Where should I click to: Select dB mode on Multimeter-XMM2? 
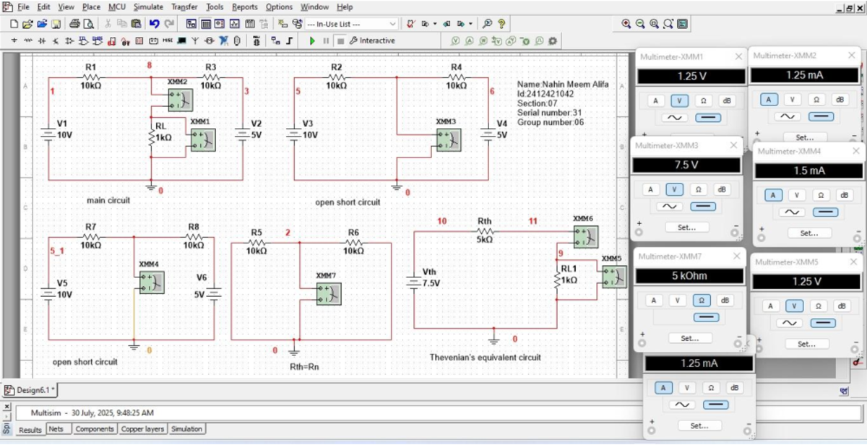(x=840, y=100)
